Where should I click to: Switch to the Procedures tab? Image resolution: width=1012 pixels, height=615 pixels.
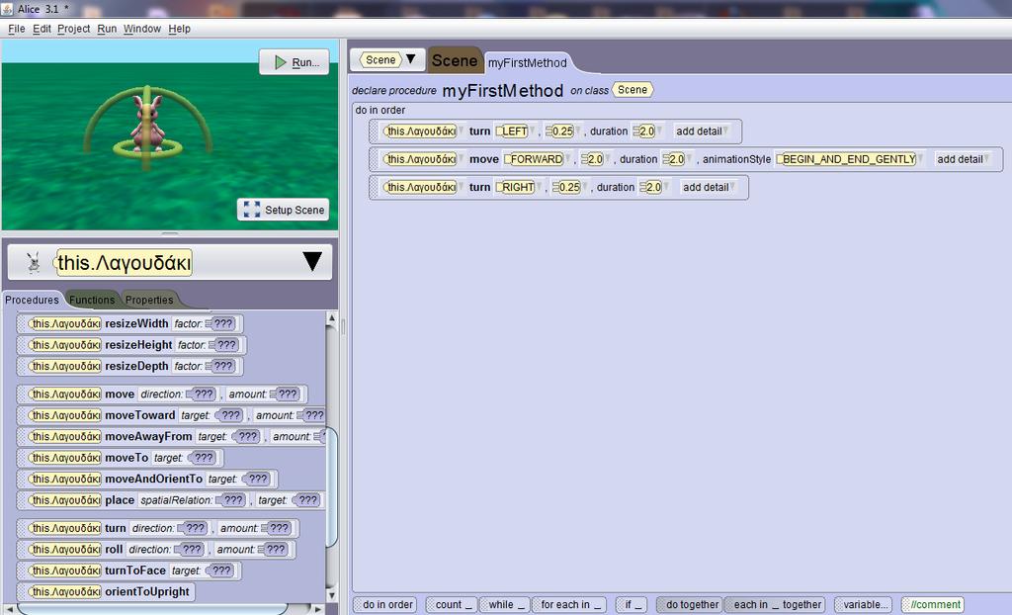[33, 300]
